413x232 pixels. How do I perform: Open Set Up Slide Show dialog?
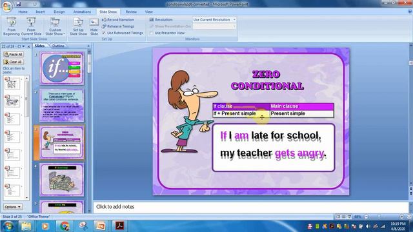(x=78, y=26)
